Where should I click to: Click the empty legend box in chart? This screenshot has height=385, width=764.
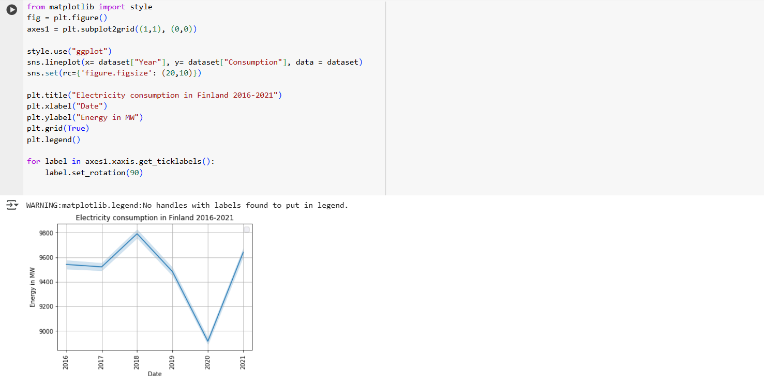247,229
